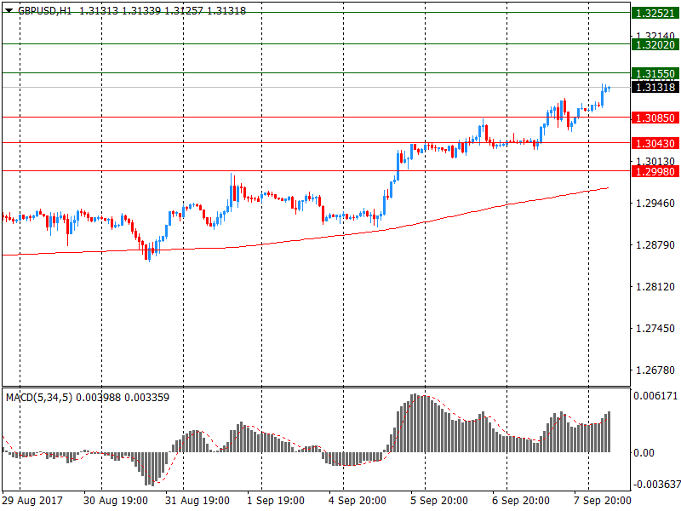The image size is (681, 511).
Task: Select the 1.31550 green level label
Action: [655, 73]
